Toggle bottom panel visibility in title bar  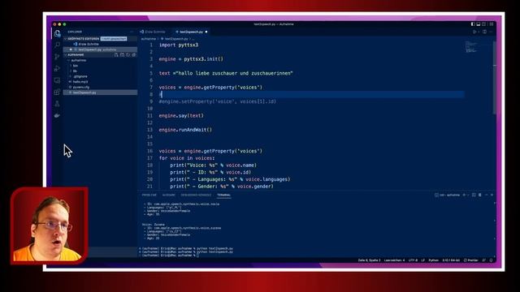point(479,24)
